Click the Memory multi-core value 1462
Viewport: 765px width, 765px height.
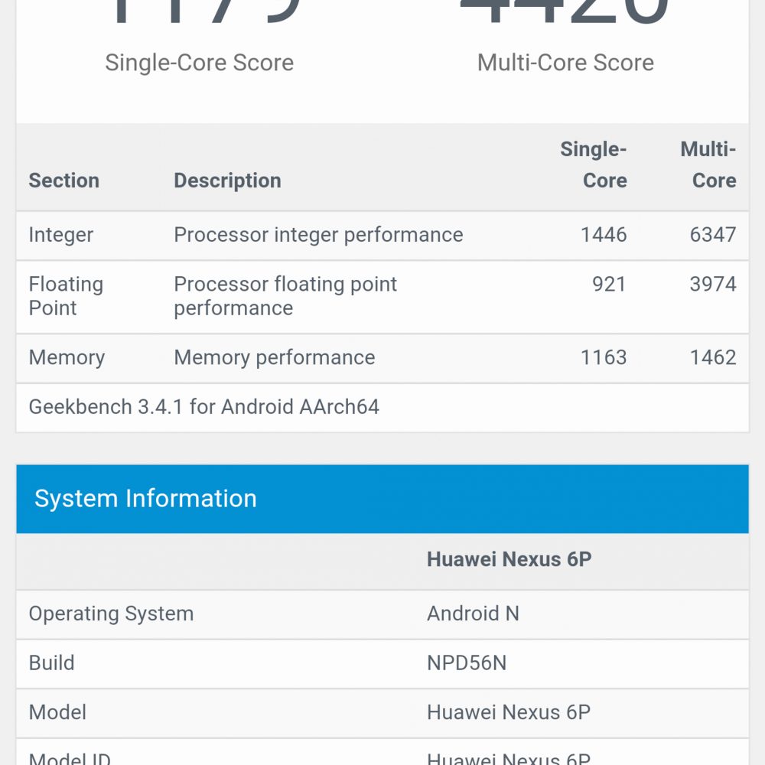point(713,357)
